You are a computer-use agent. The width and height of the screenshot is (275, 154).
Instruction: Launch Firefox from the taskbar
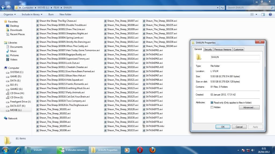coord(153,150)
